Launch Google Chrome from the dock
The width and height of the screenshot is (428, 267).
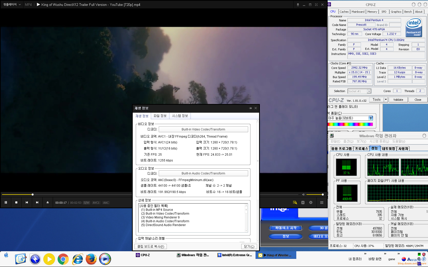(63, 259)
